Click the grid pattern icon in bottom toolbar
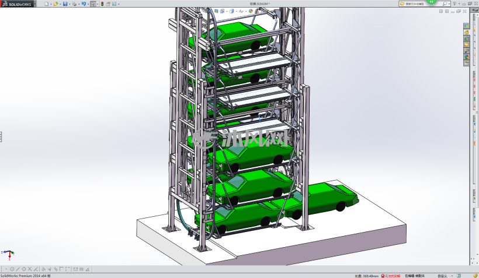 [x=81, y=269]
